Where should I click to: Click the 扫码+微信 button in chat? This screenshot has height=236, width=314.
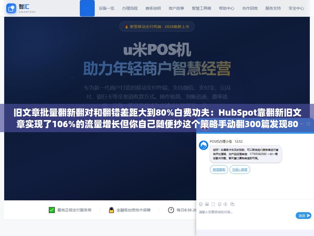[x=240, y=170]
